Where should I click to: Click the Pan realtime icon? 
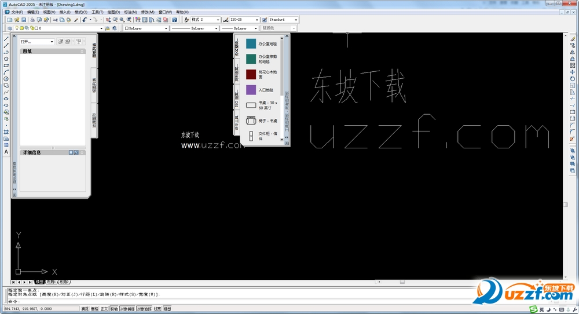pos(108,20)
